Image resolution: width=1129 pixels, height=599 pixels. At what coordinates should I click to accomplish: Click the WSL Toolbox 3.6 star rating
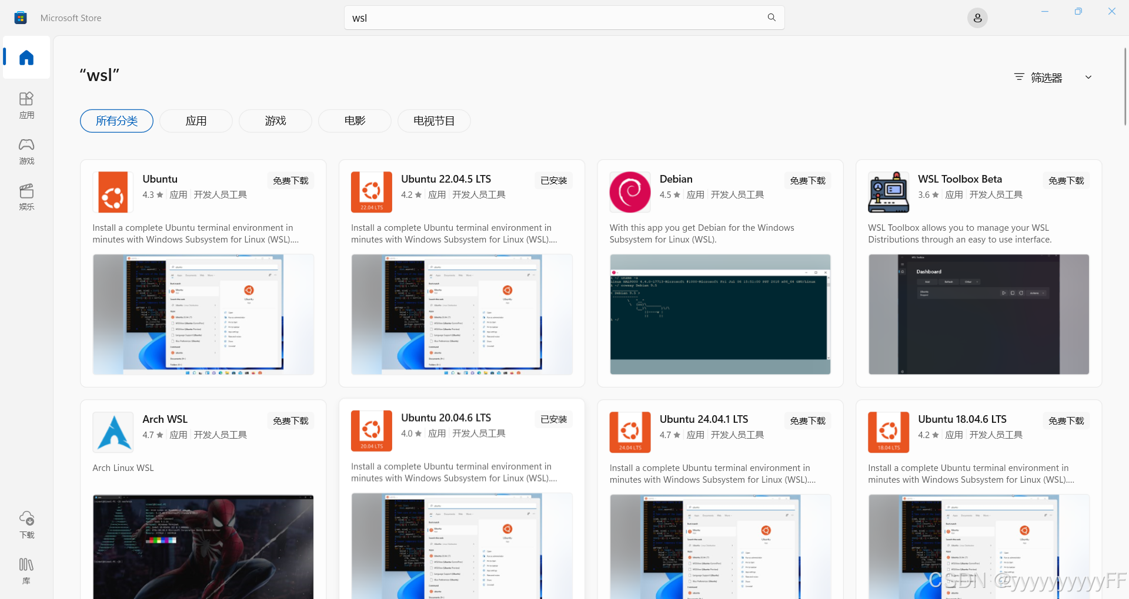pyautogui.click(x=928, y=195)
